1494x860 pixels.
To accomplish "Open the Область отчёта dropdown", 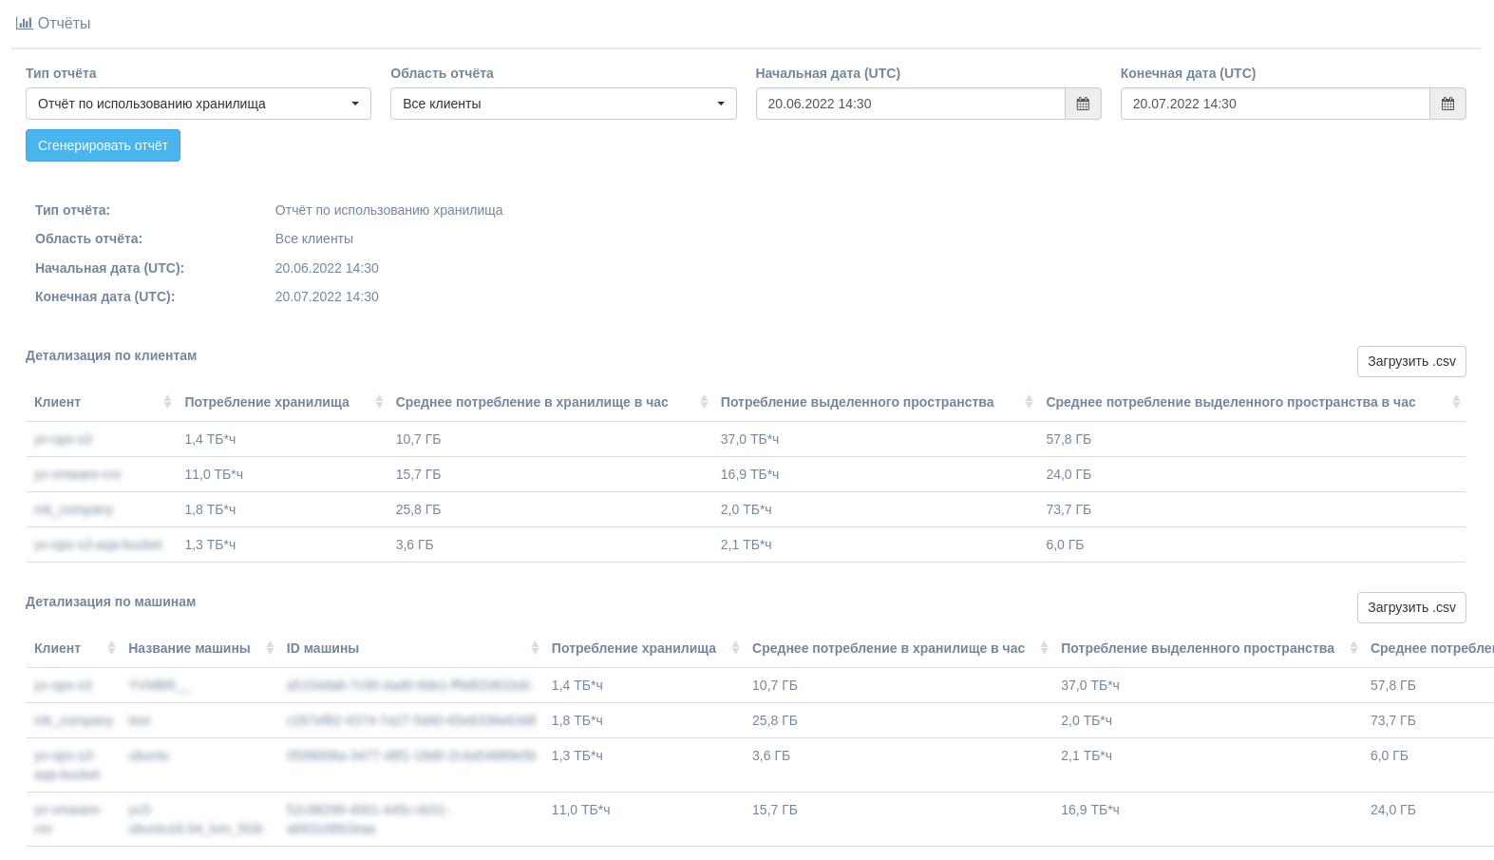I will tap(562, 104).
